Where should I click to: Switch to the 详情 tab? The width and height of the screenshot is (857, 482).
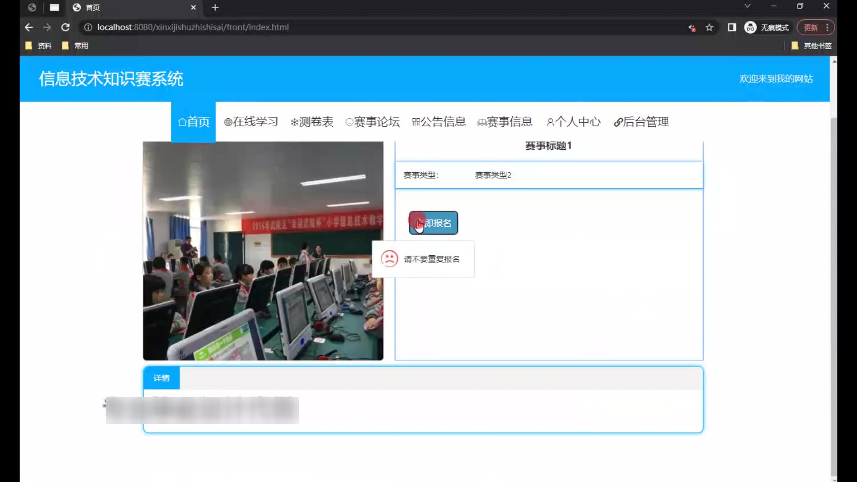(x=161, y=378)
